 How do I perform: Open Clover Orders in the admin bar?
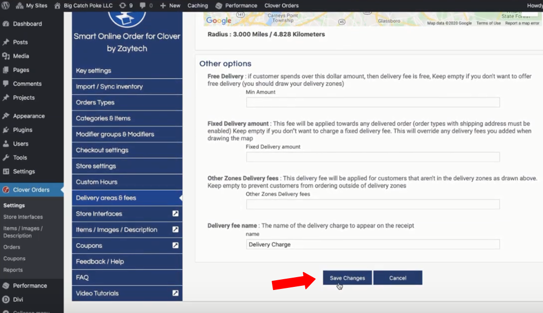[281, 6]
